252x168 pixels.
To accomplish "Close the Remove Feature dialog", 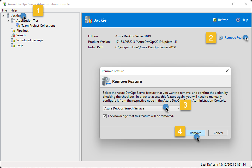I will tap(227, 71).
